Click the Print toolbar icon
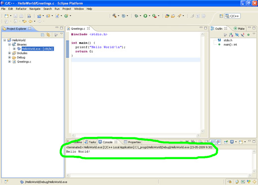Screen dimensions: 258x185 21,16
